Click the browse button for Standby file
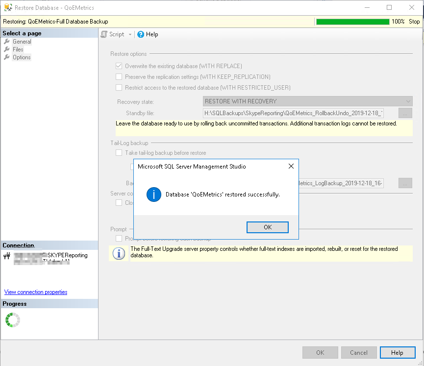Image resolution: width=424 pixels, height=366 pixels. (405, 113)
